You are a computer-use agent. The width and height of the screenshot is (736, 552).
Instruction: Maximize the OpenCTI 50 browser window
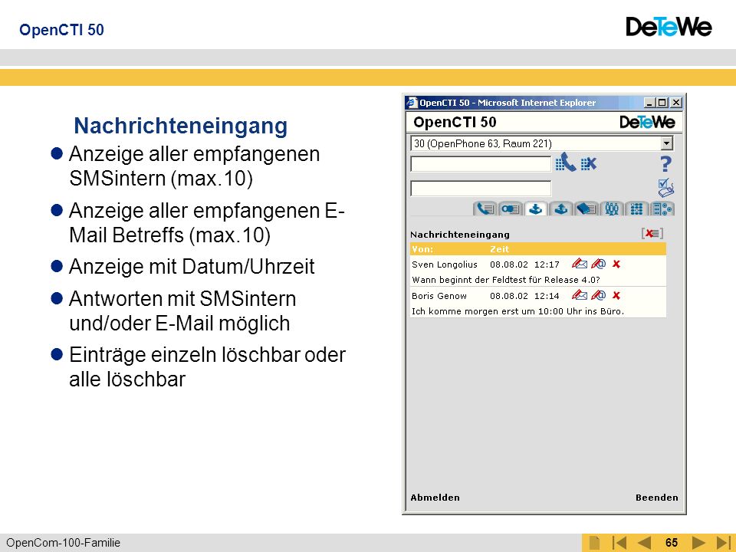(662, 102)
